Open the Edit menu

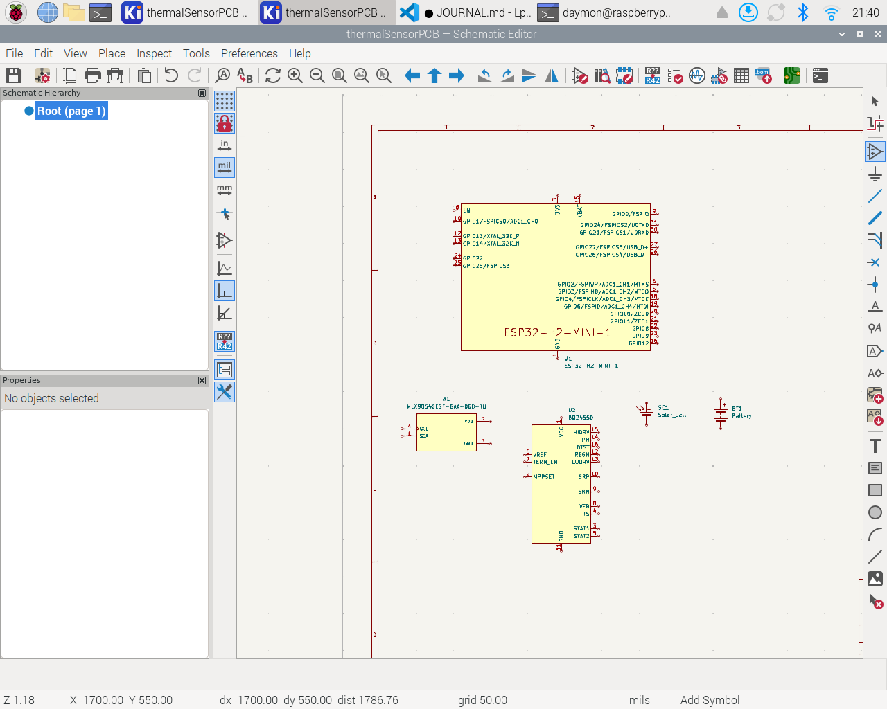click(44, 53)
